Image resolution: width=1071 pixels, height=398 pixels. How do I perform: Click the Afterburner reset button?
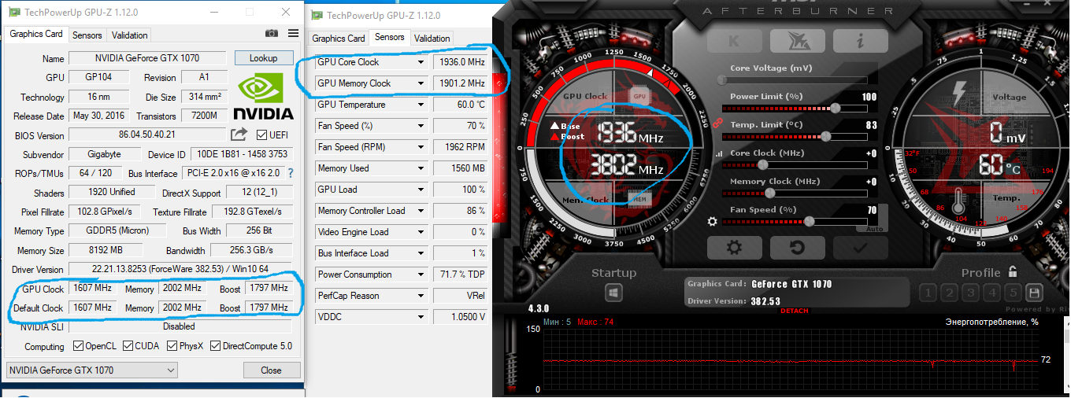[x=797, y=247]
